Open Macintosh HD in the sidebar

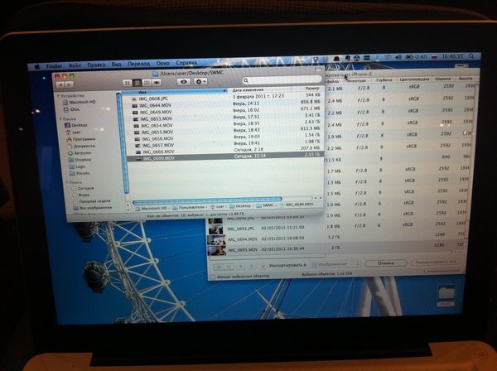pyautogui.click(x=79, y=102)
